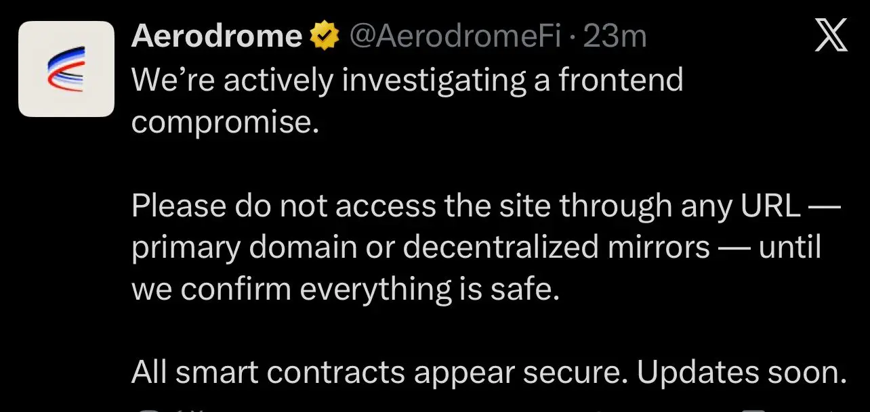Open the Aerodrome profile avatar
Image resolution: width=870 pixels, height=412 pixels.
pyautogui.click(x=66, y=69)
